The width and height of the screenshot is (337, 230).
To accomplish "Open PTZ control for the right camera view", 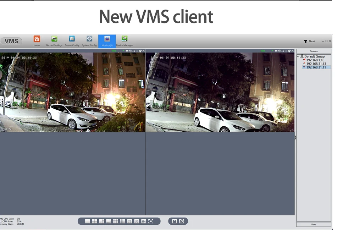I will tap(286, 51).
